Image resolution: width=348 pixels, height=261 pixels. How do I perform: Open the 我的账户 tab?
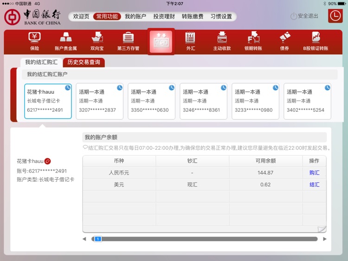click(135, 16)
